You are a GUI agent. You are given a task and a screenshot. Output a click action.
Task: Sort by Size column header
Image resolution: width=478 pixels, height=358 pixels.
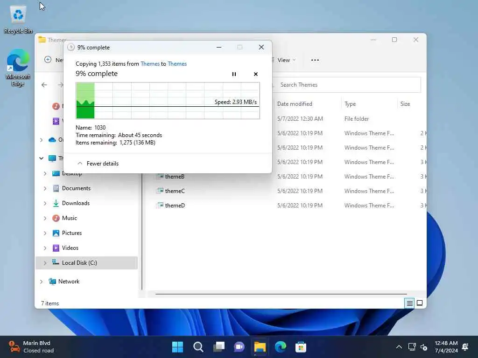pyautogui.click(x=405, y=104)
